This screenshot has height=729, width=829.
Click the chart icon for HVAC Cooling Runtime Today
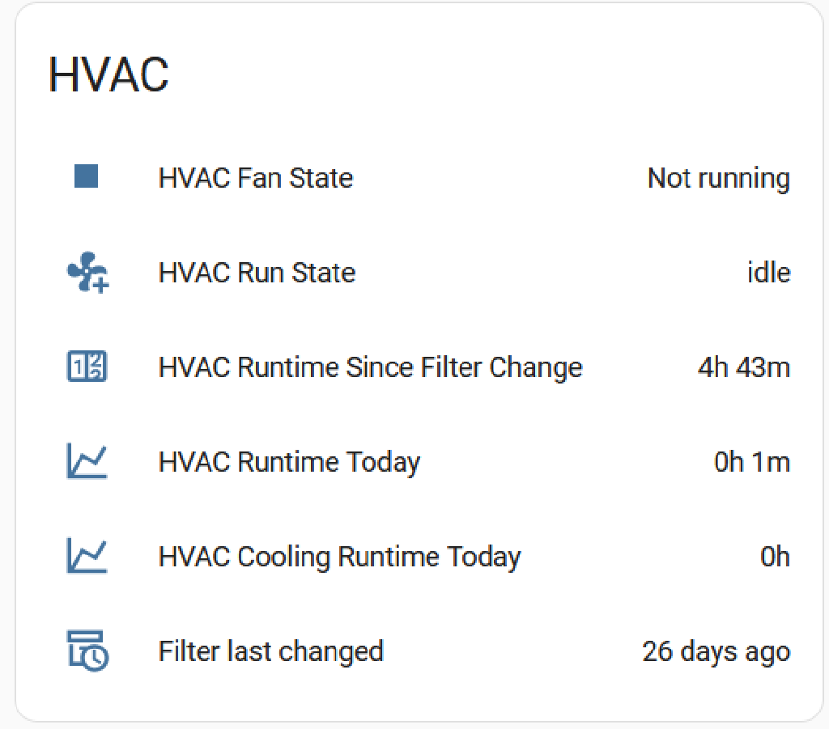pyautogui.click(x=87, y=556)
